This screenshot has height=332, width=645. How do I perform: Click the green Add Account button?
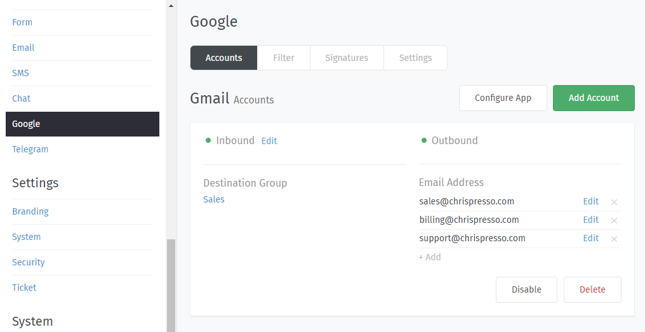pyautogui.click(x=594, y=98)
